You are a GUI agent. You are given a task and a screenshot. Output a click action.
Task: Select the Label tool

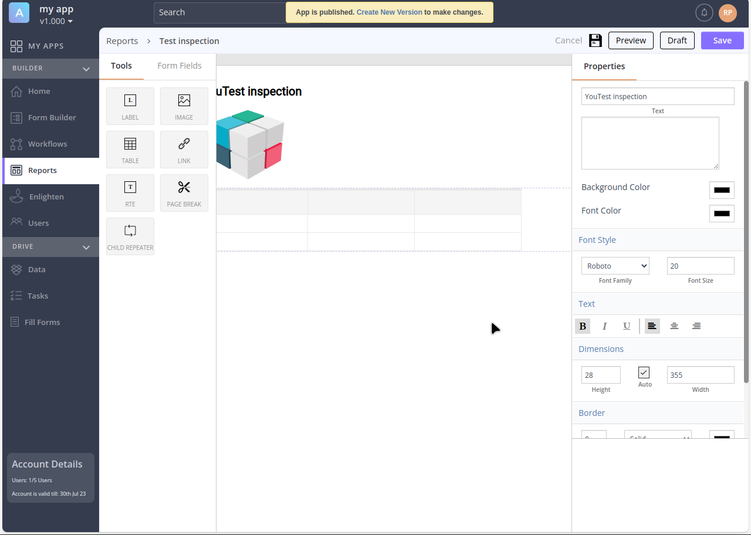[130, 106]
